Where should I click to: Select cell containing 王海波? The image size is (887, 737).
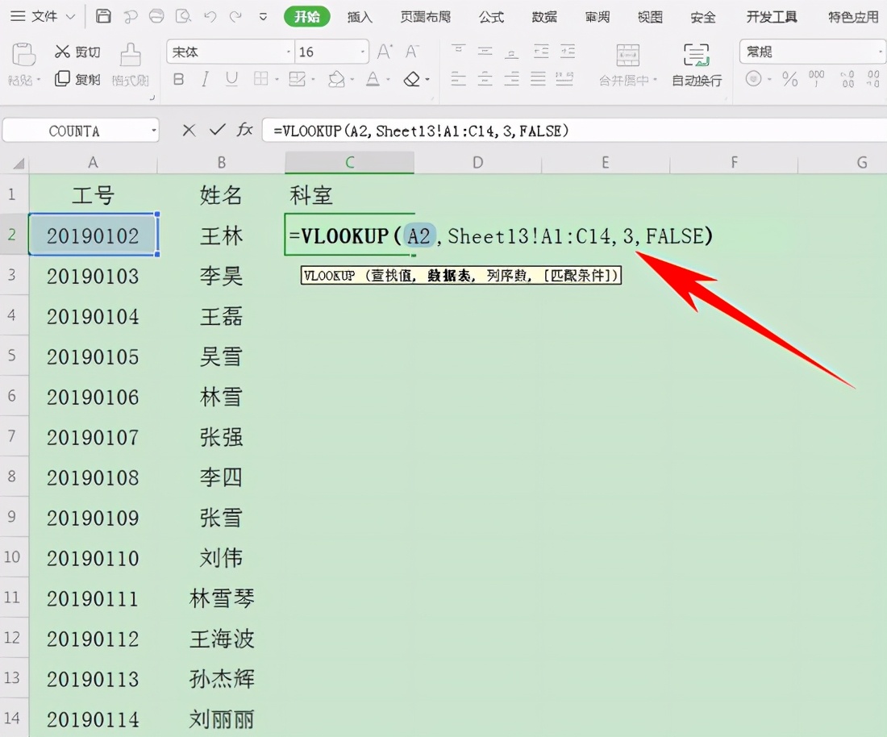tap(221, 639)
